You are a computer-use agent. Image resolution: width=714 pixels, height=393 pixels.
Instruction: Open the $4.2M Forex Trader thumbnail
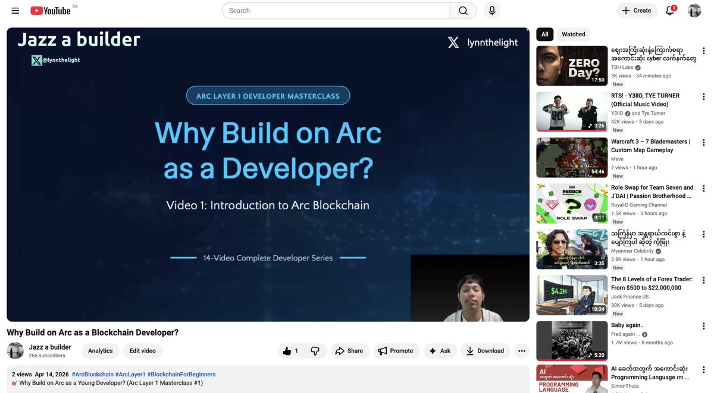pyautogui.click(x=572, y=295)
